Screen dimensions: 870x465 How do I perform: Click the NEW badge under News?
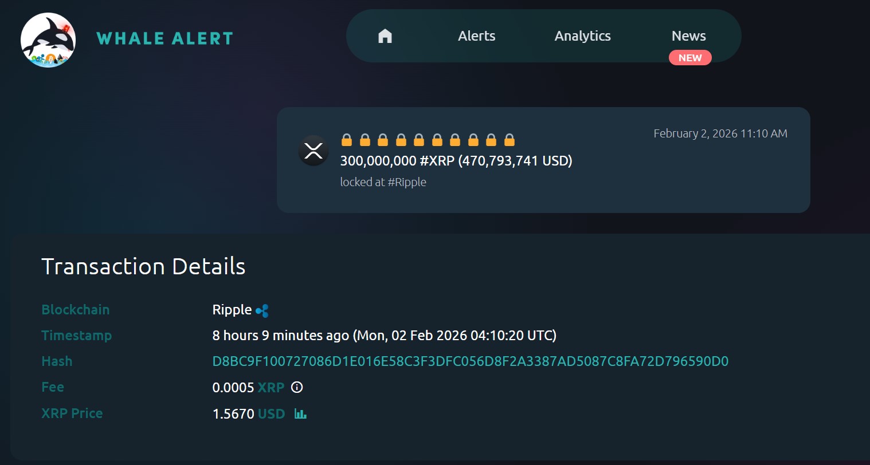pos(690,57)
